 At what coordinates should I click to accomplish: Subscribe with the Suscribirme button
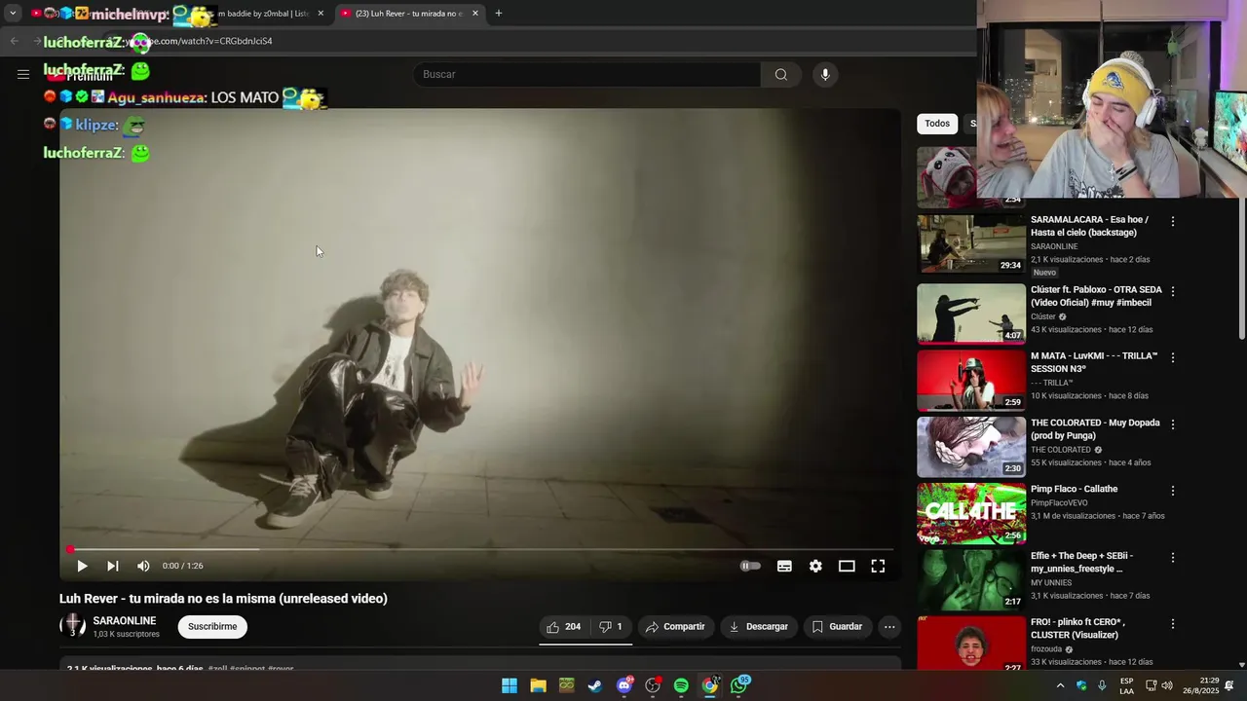pyautogui.click(x=212, y=627)
